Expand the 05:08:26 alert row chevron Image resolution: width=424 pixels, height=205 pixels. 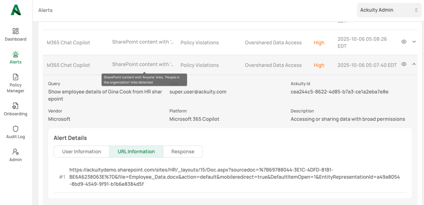[414, 42]
